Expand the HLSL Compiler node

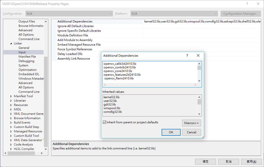(x=11, y=149)
